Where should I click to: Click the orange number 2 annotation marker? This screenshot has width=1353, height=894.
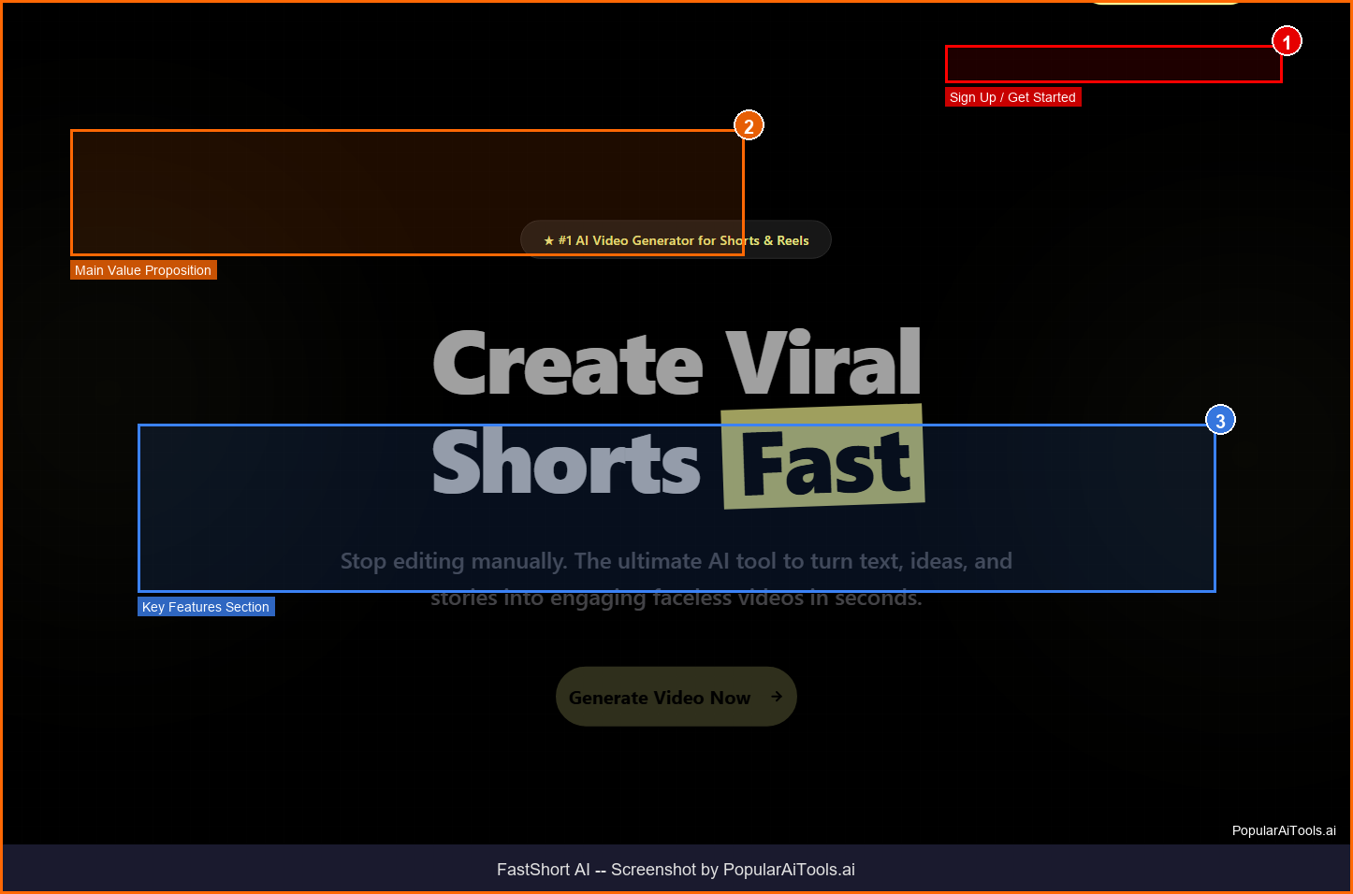[749, 126]
